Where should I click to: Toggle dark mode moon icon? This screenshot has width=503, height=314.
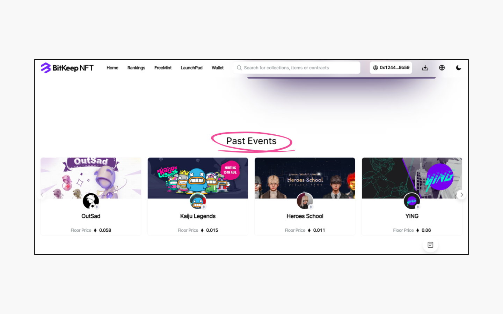pyautogui.click(x=459, y=68)
